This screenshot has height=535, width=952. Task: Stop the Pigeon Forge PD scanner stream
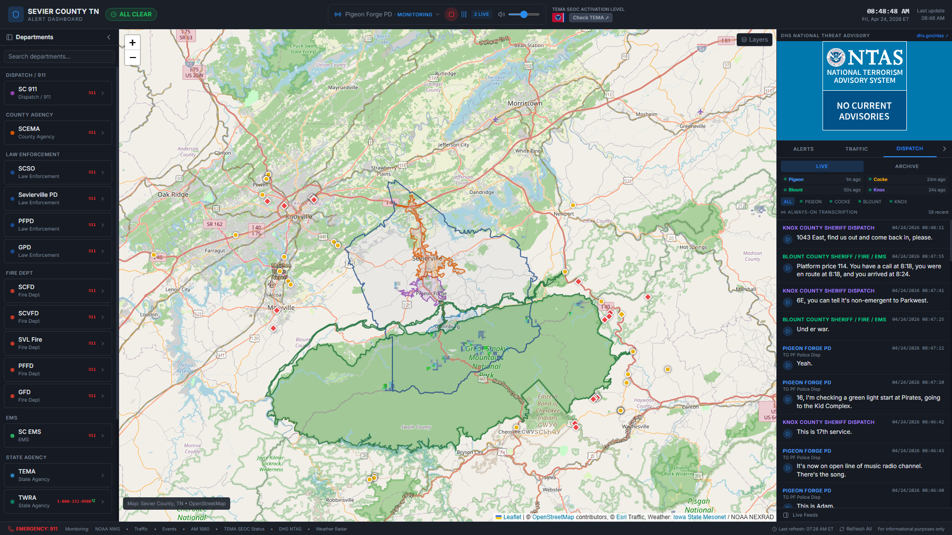point(451,14)
